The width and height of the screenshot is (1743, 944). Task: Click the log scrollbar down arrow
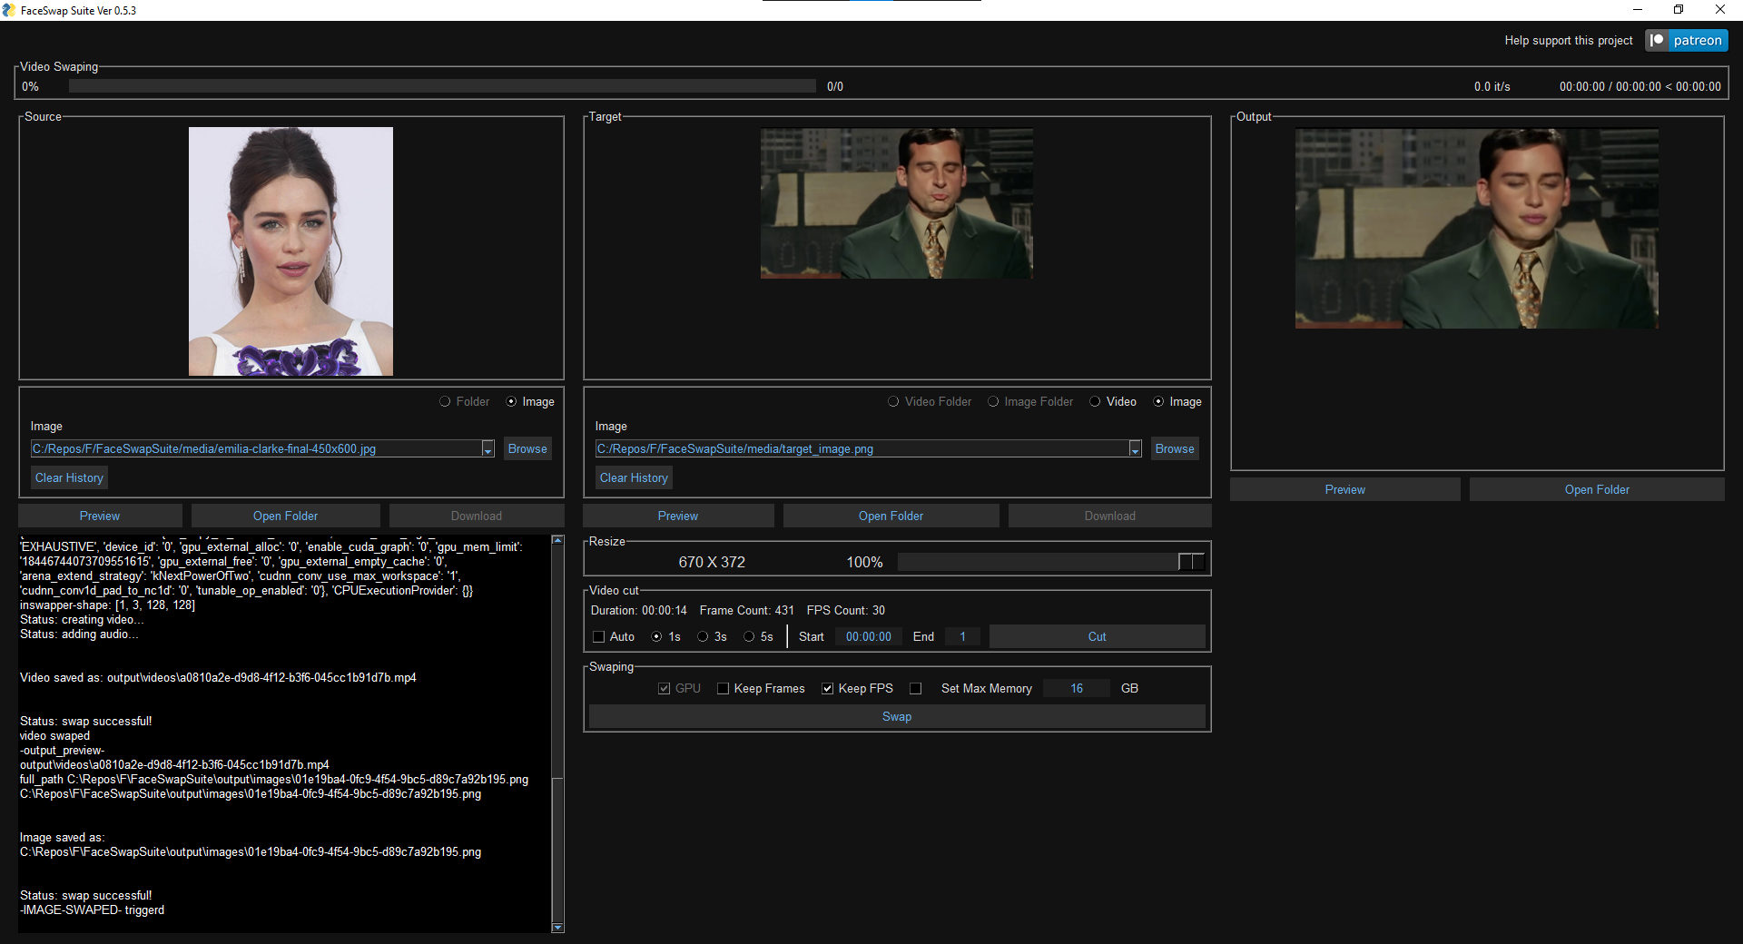click(557, 927)
